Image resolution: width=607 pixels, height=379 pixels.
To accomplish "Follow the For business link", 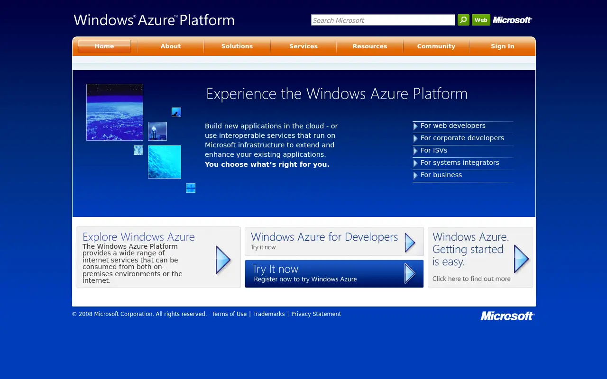I will [441, 175].
